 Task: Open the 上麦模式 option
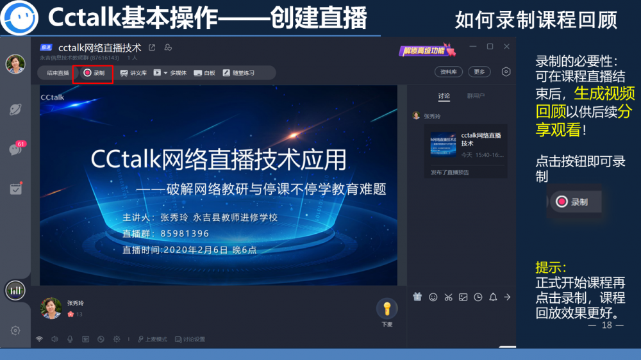(x=152, y=339)
